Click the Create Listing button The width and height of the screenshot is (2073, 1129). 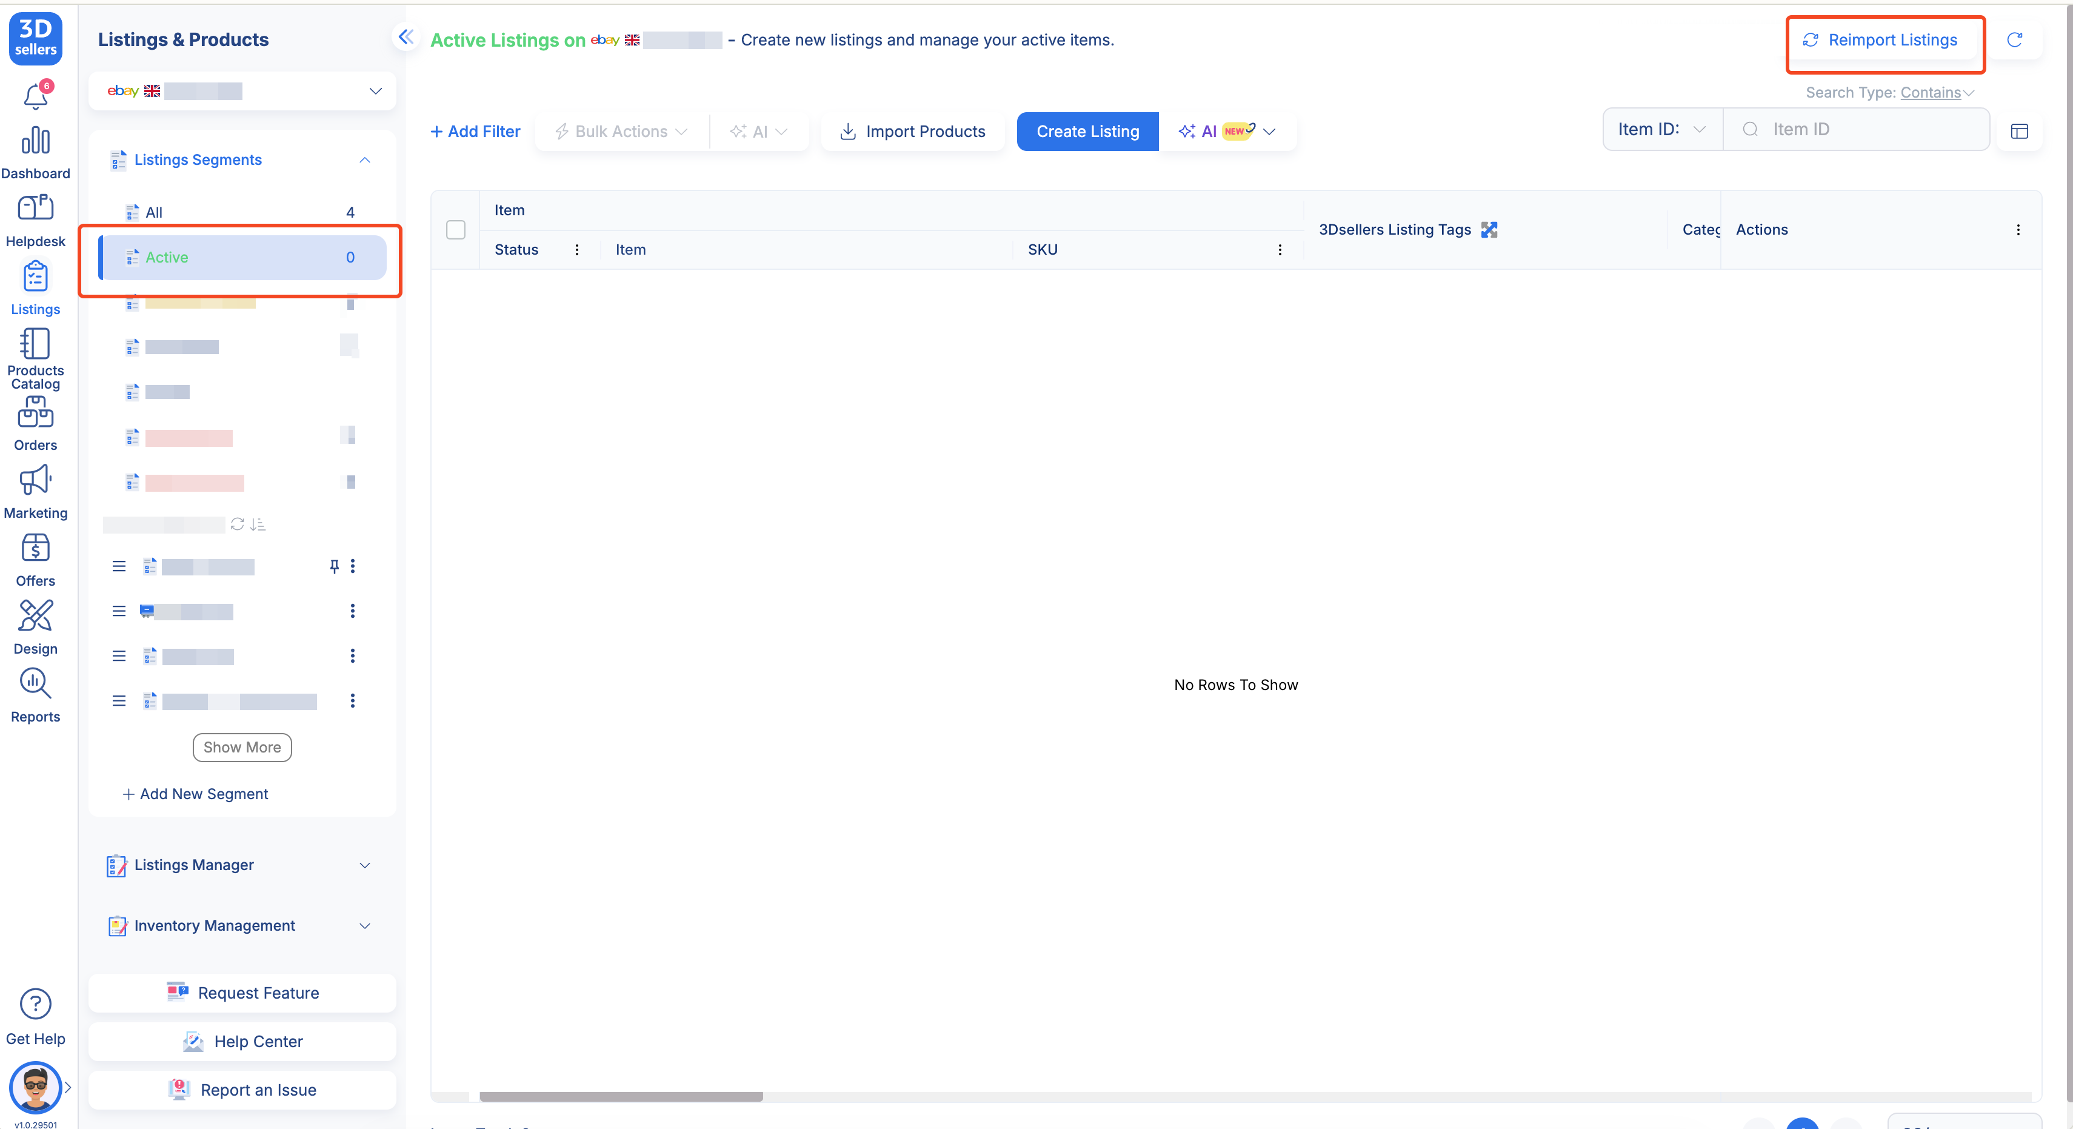(x=1087, y=131)
